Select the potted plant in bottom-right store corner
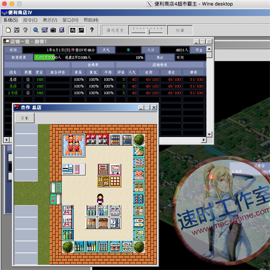The height and width of the screenshot is (270, 270). (x=139, y=247)
